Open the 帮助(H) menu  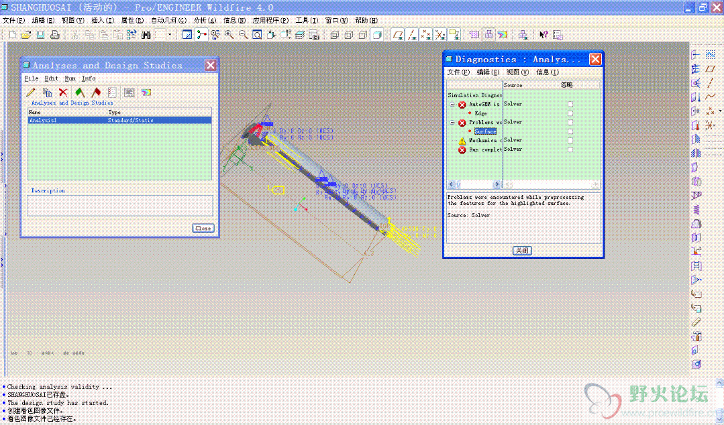366,20
